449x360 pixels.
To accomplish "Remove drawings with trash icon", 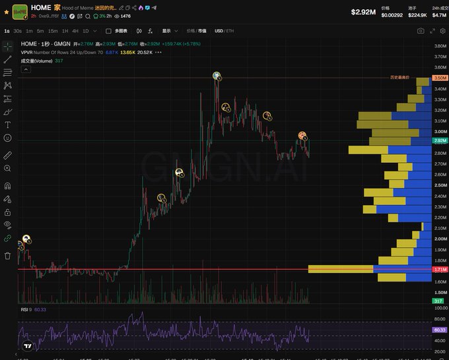I will tap(8, 256).
